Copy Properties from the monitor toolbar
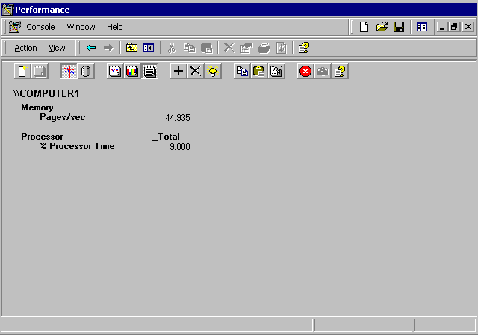The width and height of the screenshot is (478, 335). [x=242, y=72]
